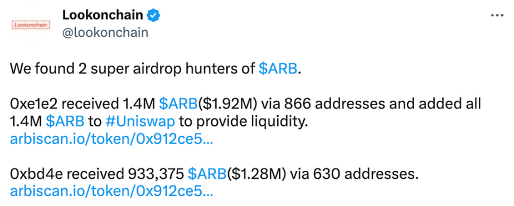Click the @lookonchain handle
514x206 pixels.
(105, 33)
